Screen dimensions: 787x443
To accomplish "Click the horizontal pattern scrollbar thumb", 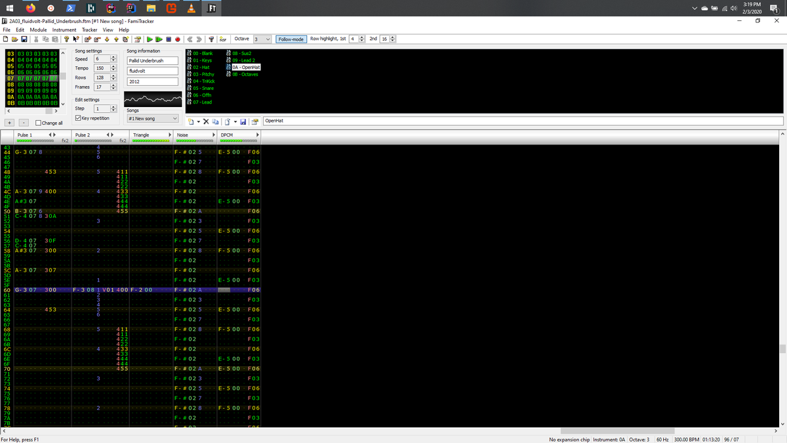I will 617,431.
